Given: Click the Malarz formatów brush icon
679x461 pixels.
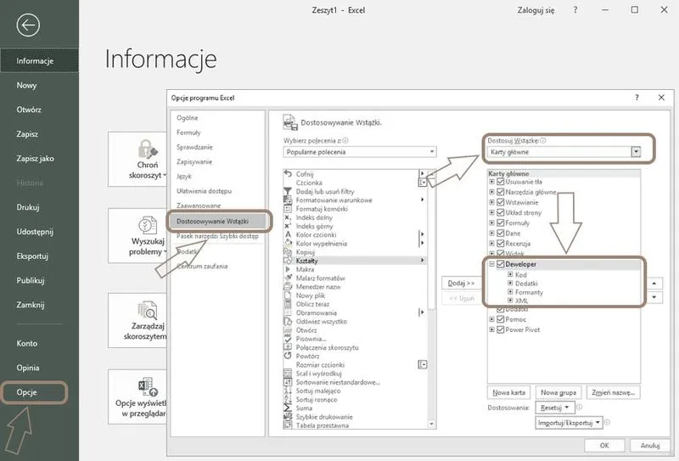Looking at the screenshot, I should (288, 278).
